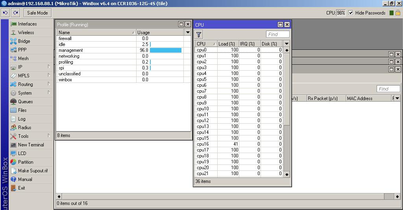The height and width of the screenshot is (210, 403).
Task: Click the Tools sidebar icon
Action: tap(13, 136)
